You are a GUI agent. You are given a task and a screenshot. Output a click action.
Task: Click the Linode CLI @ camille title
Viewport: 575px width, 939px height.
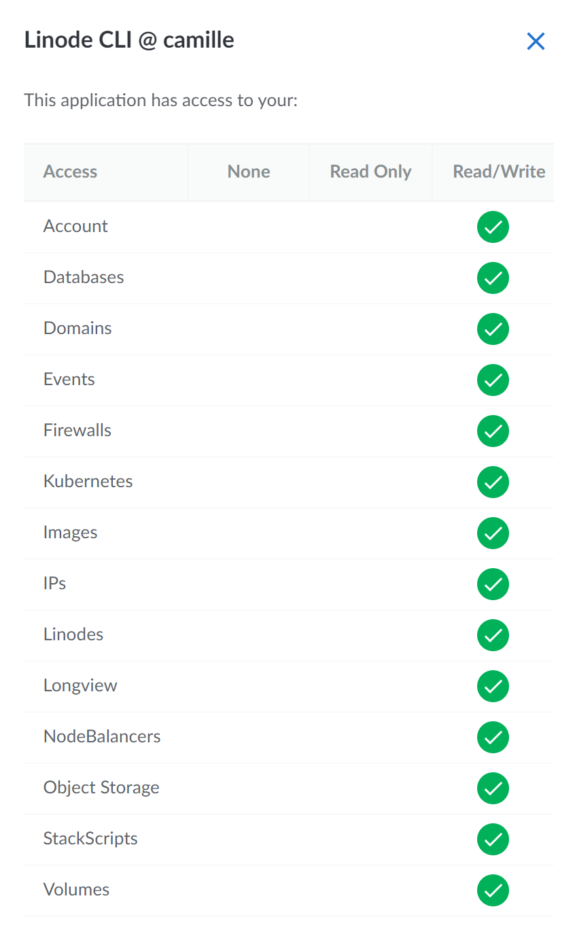(x=129, y=40)
